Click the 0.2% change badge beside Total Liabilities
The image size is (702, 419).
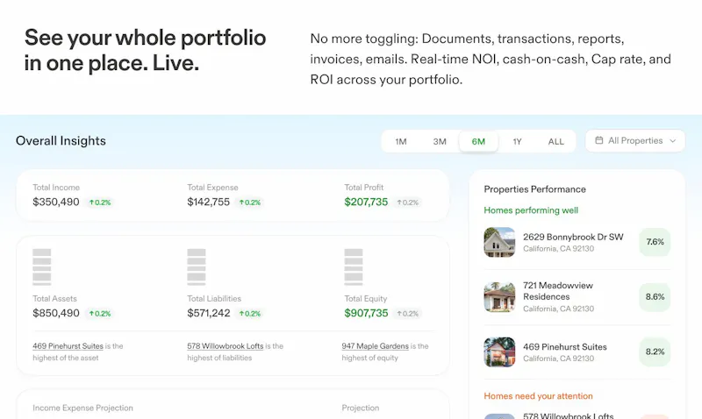[x=250, y=314]
